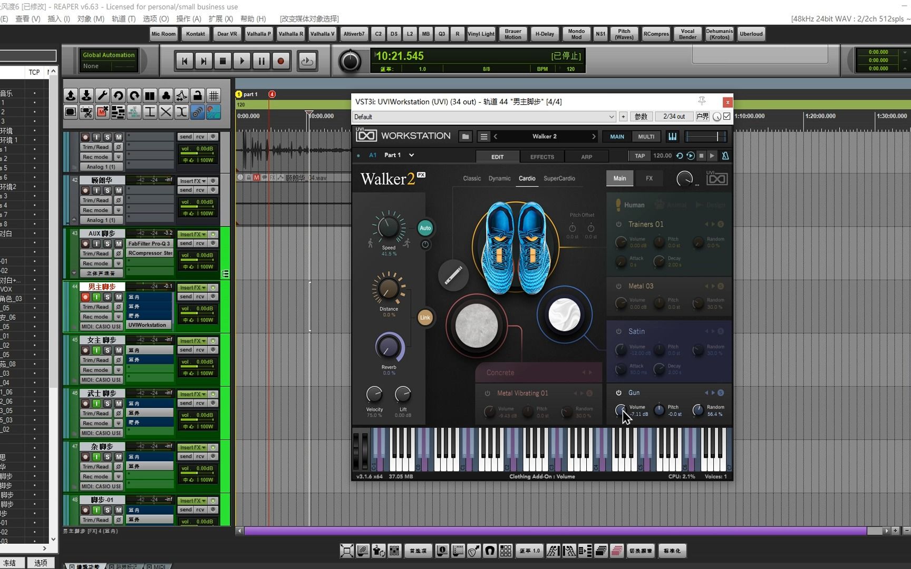The height and width of the screenshot is (569, 911).
Task: Adjust the Speed knob in Walker 2
Action: point(389,227)
